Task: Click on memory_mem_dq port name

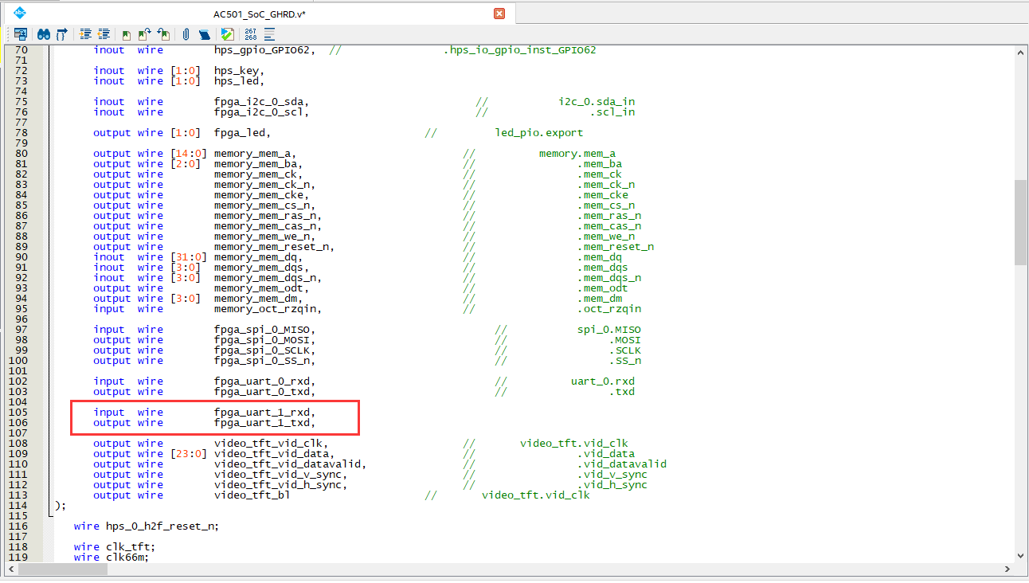Action: (255, 257)
